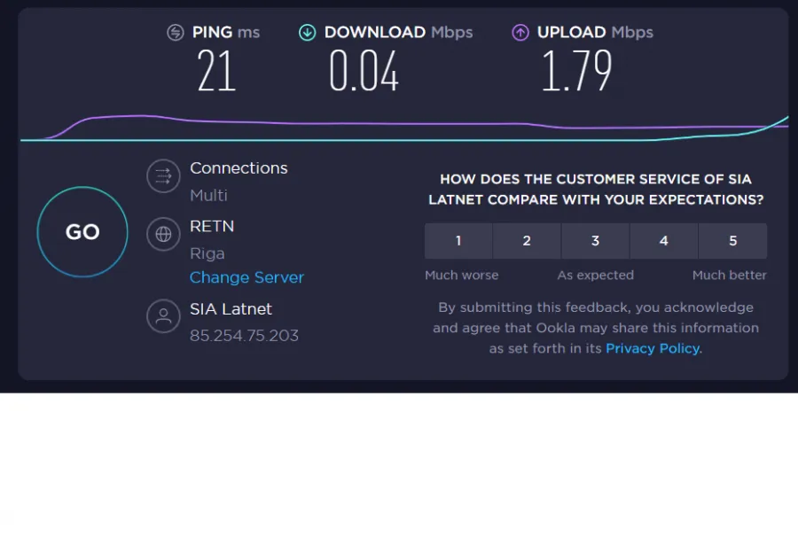Click the upload speed value 1.79
798x552 pixels.
point(576,71)
